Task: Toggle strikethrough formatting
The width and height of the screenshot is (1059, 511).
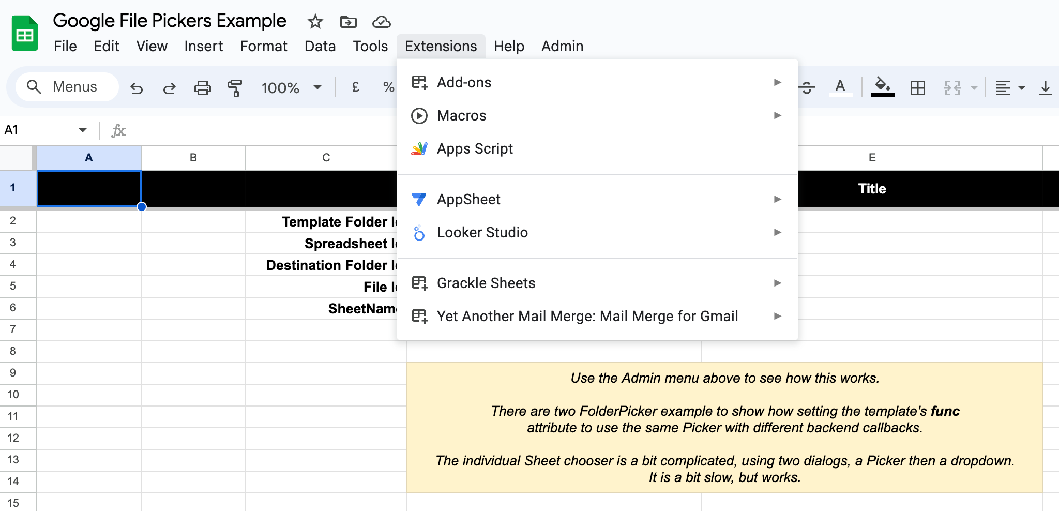Action: click(807, 88)
